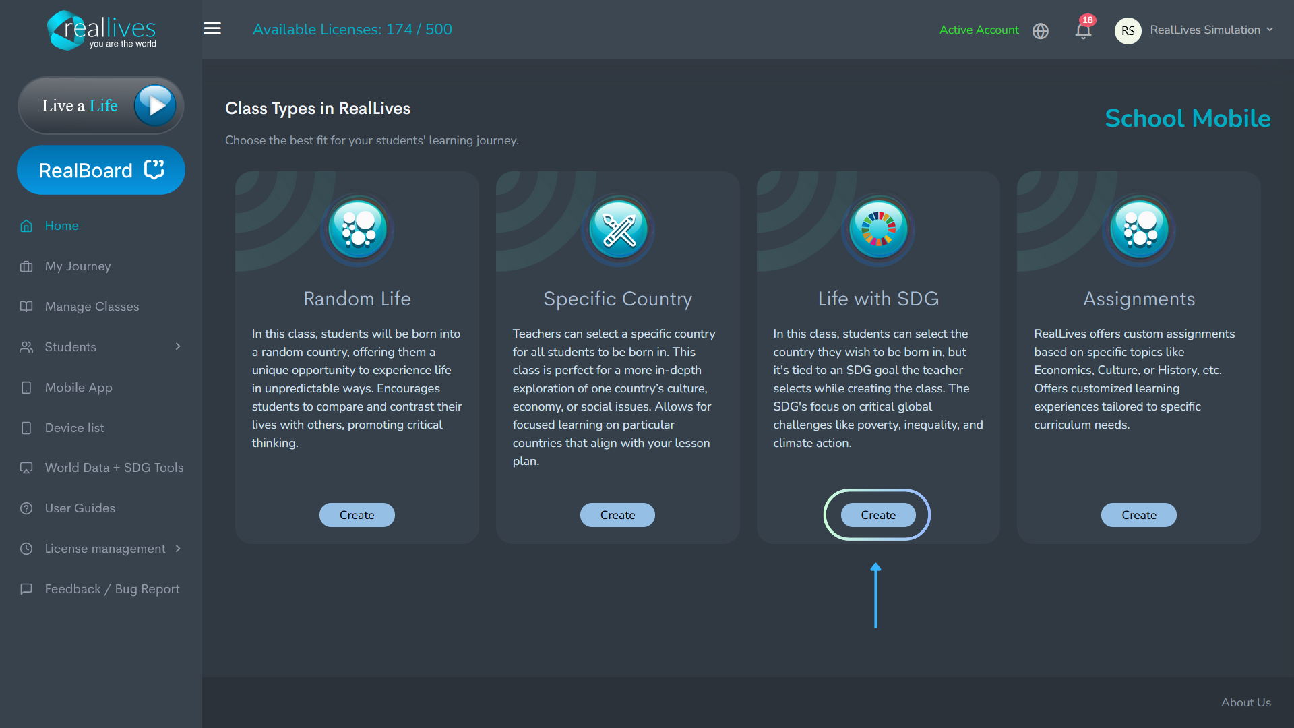Click the Students people icon
The height and width of the screenshot is (728, 1294).
pos(26,347)
